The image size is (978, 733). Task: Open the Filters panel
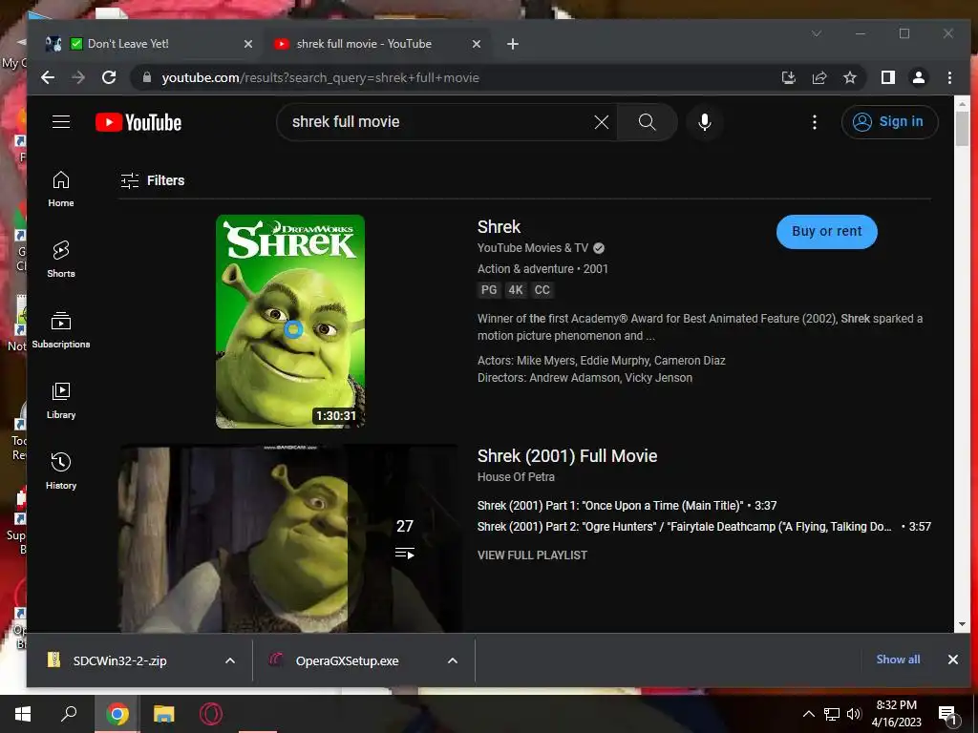(x=153, y=180)
